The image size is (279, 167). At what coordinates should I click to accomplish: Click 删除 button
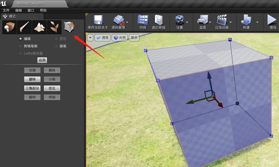52,70
